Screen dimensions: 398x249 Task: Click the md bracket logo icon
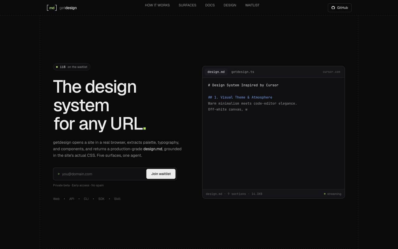click(52, 8)
